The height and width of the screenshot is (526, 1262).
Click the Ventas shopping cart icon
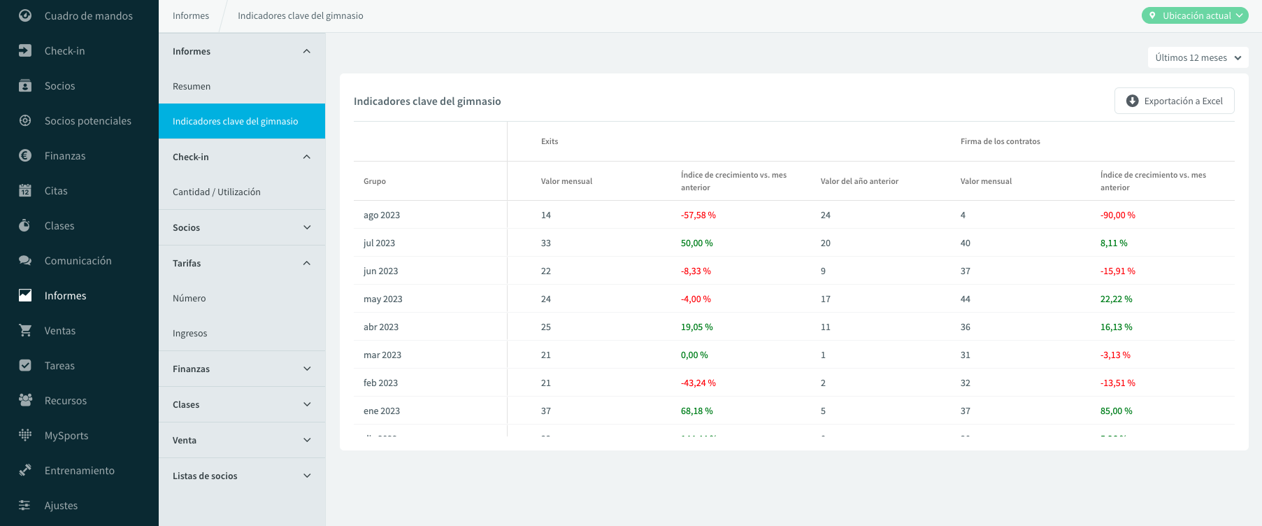tap(25, 330)
